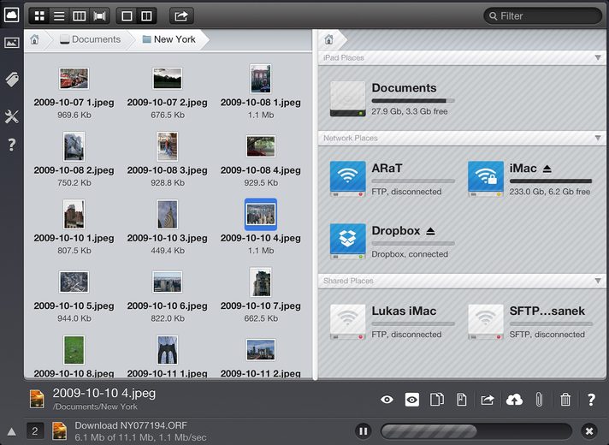This screenshot has width=609, height=445.
Task: Select thumbnail 2009-10-10 3.jpeg
Action: 167,214
